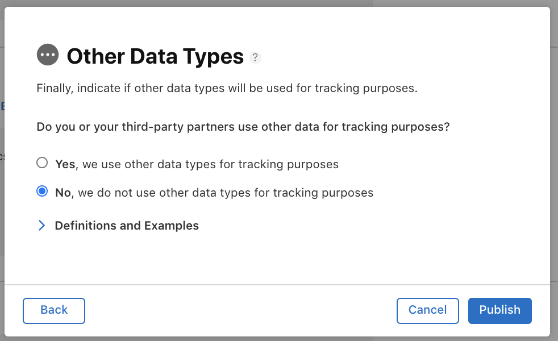Image resolution: width=558 pixels, height=341 pixels.
Task: Click the third-party partners question text
Action: 243,127
